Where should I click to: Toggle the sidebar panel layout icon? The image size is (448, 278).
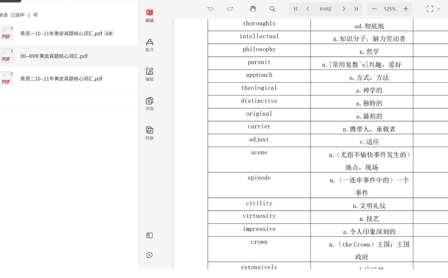pyautogui.click(x=150, y=235)
